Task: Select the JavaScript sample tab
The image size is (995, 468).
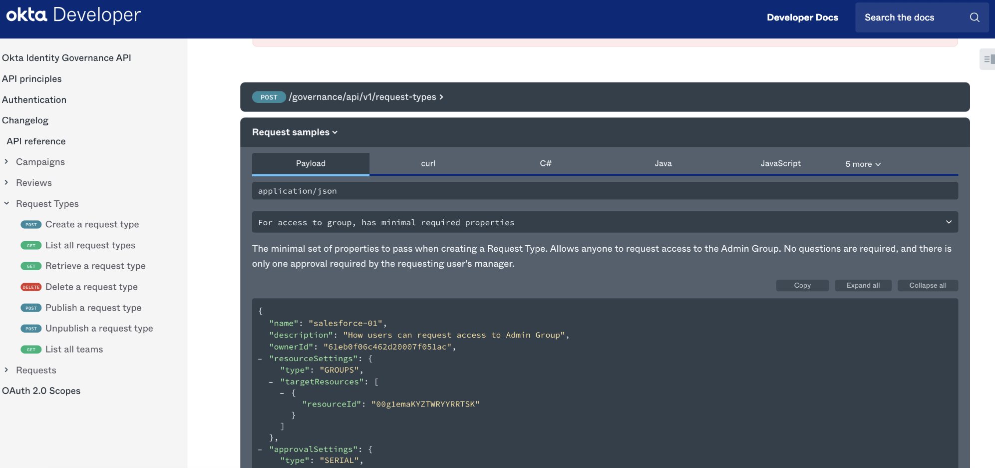Action: coord(780,163)
